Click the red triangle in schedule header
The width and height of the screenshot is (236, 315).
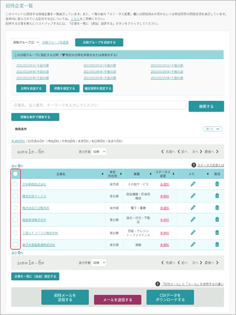pos(64,55)
